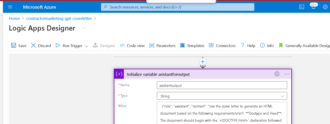Open Parameters from the toolbar

click(162, 46)
